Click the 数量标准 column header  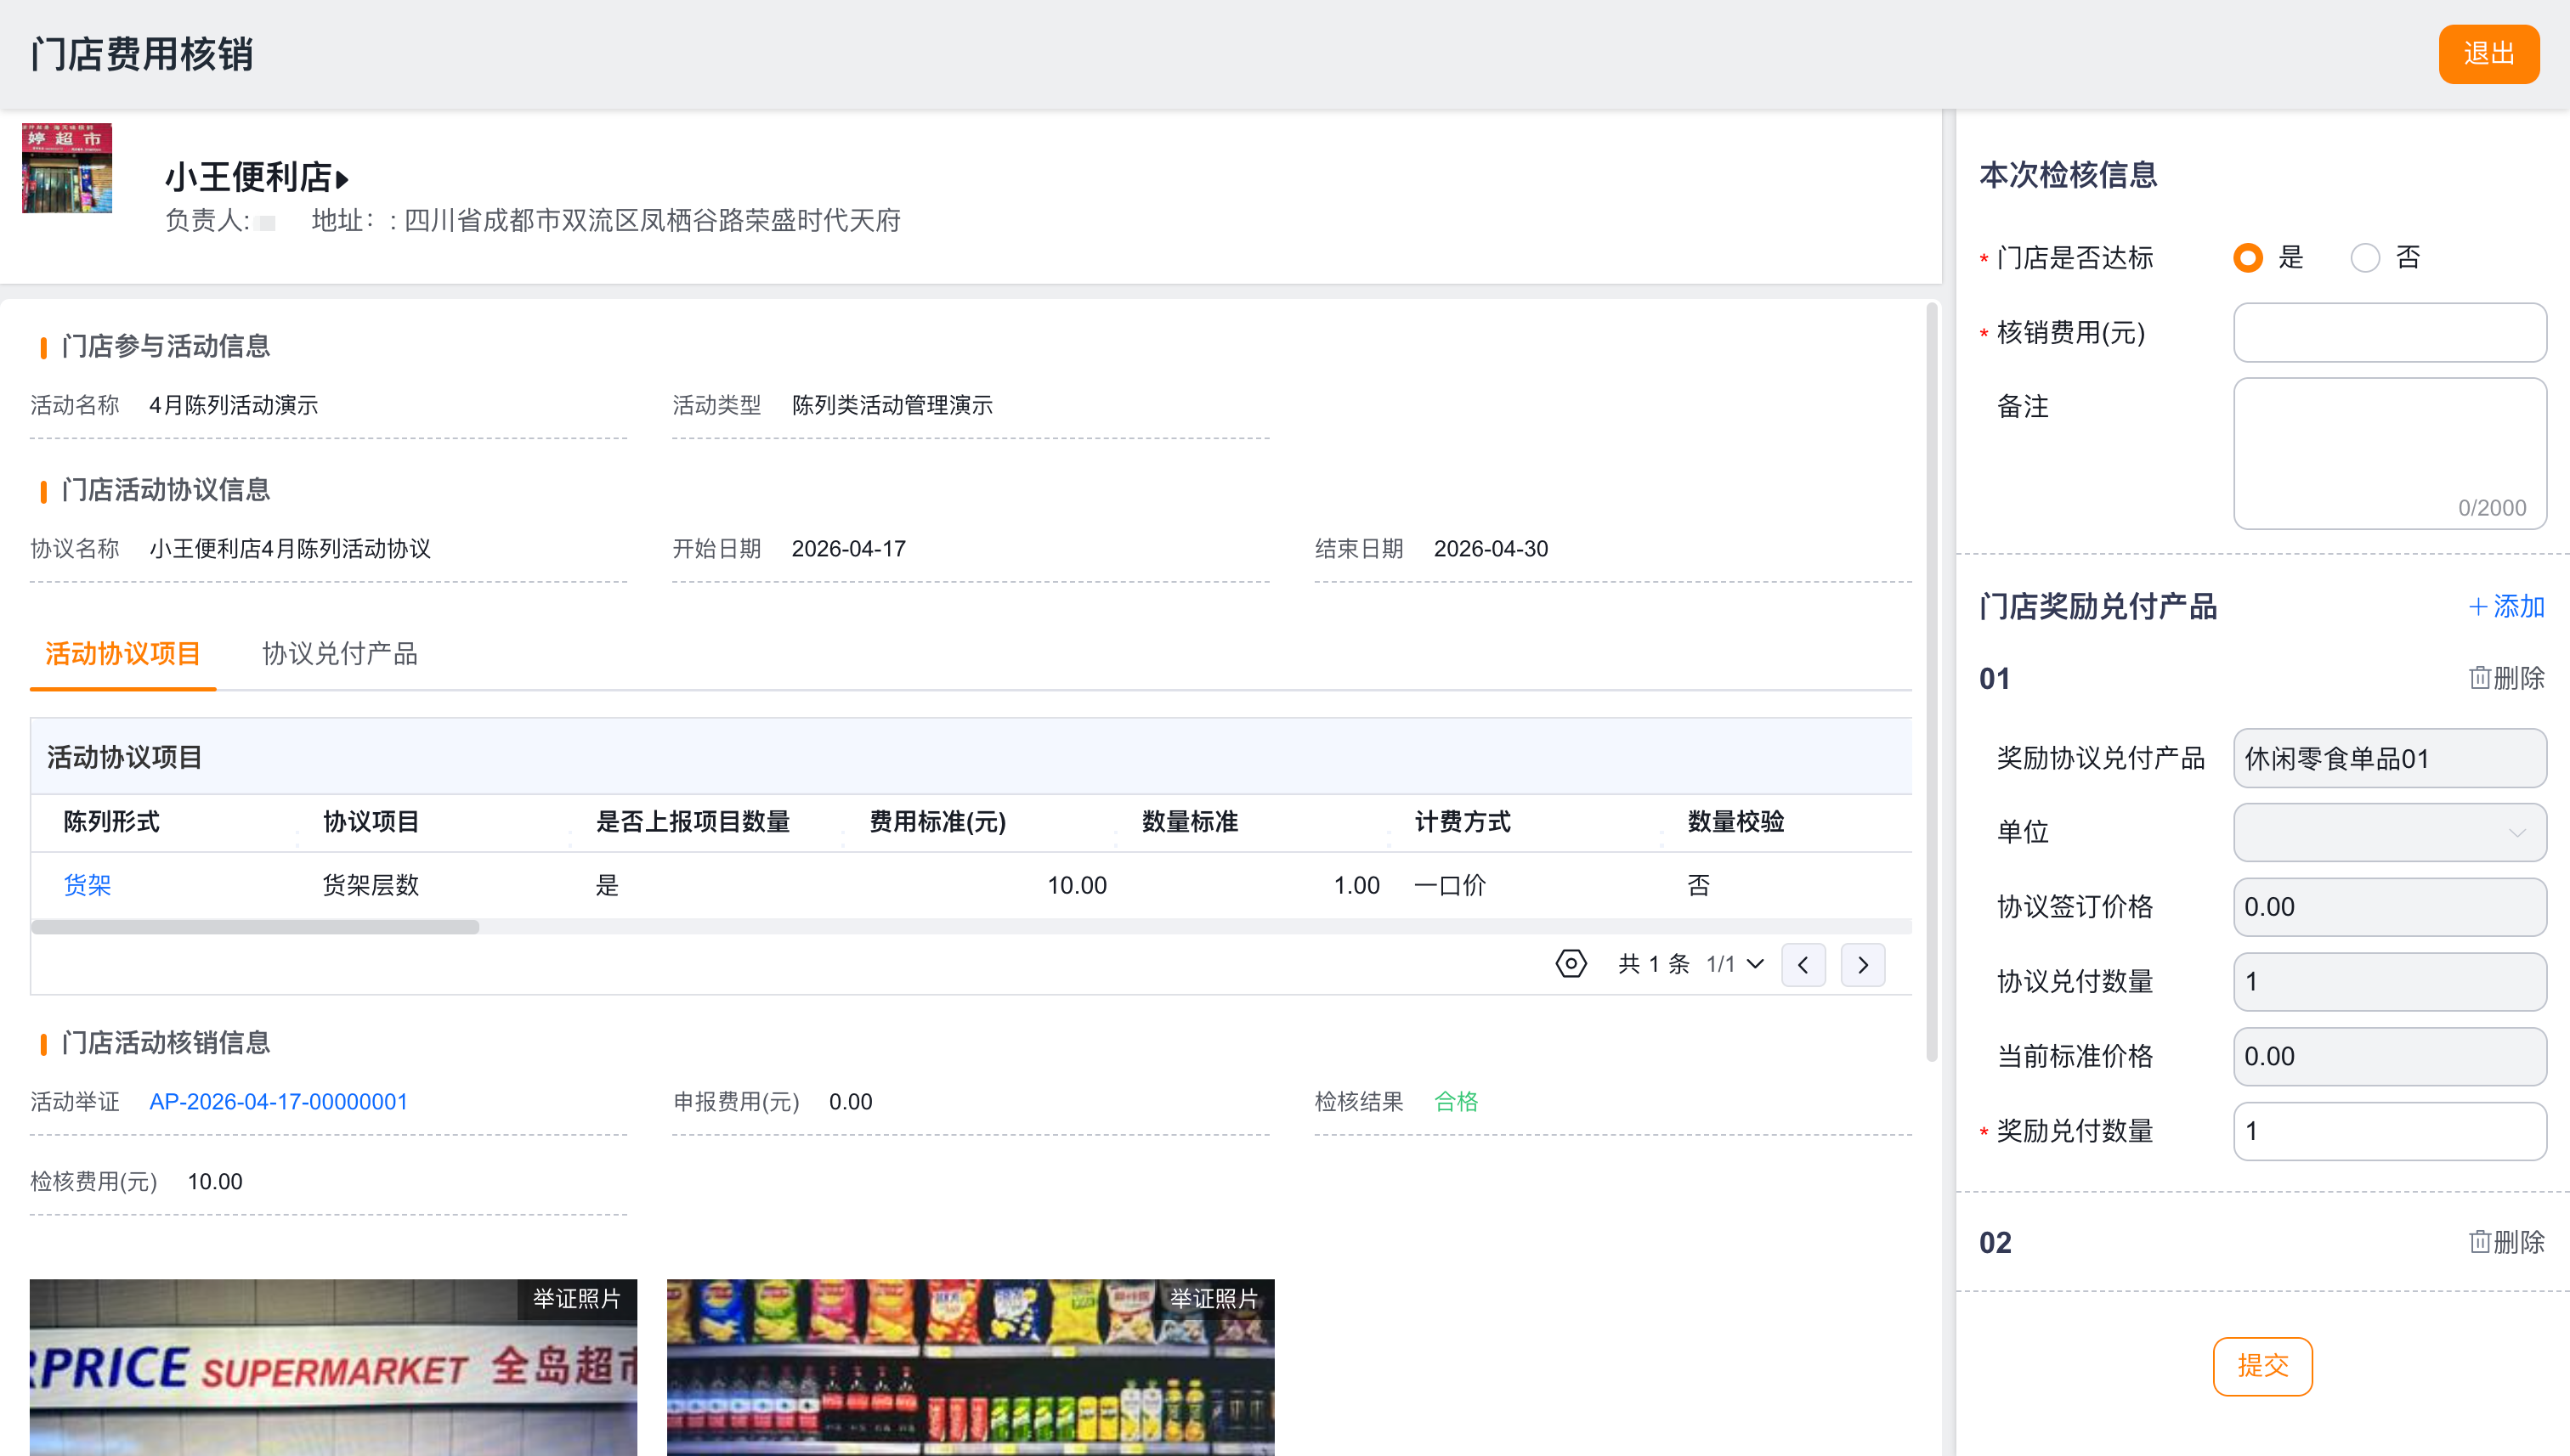[x=1190, y=822]
